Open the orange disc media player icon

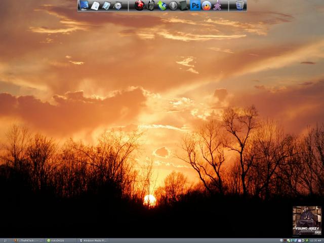207,6
